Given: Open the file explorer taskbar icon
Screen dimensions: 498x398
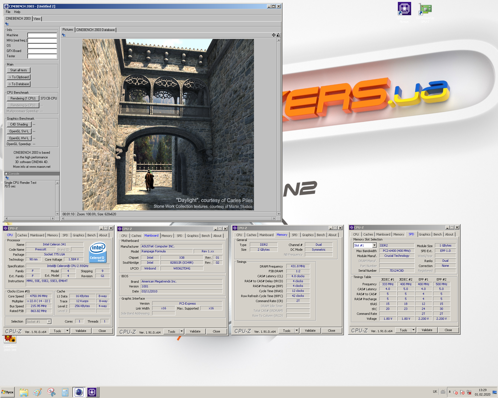Looking at the screenshot, I should (x=24, y=392).
